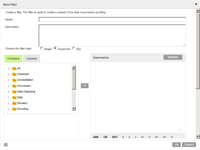Click the >> add to expression button
The image size is (200, 150).
(x=85, y=86)
